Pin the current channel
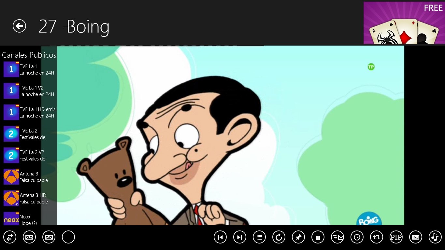 [298, 237]
